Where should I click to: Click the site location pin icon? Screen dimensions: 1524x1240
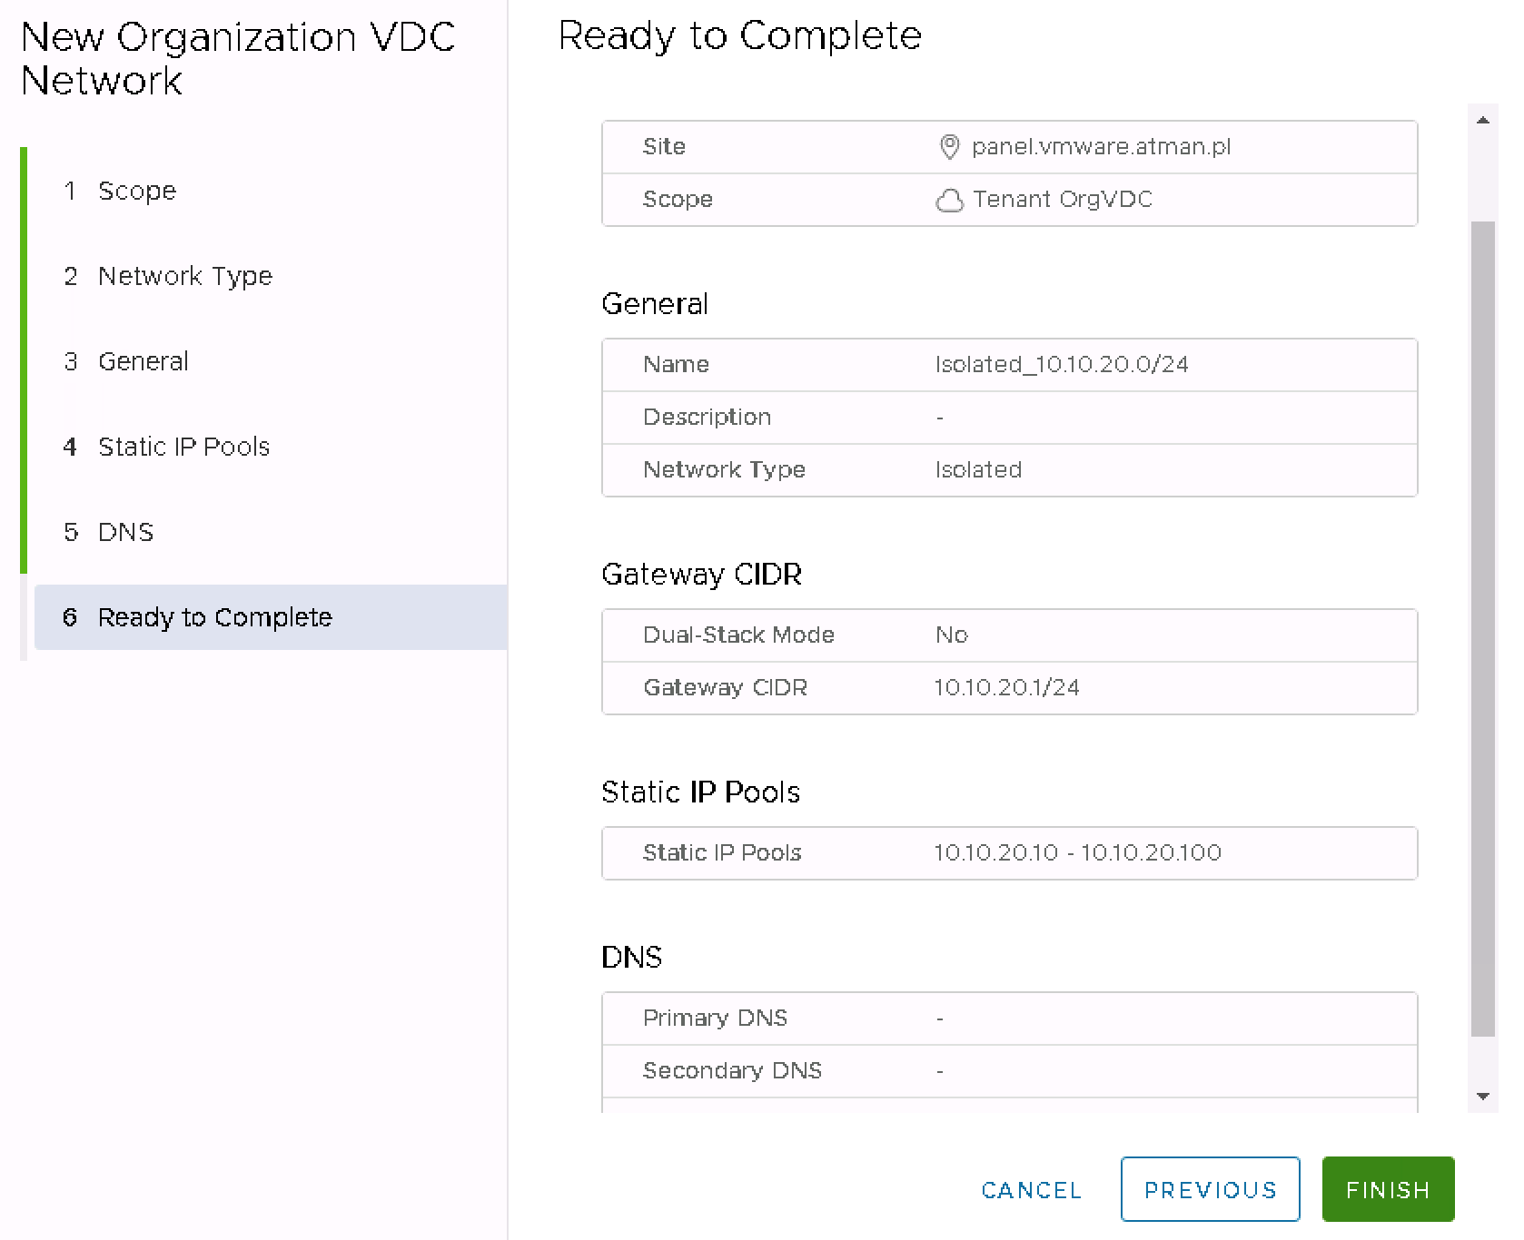pos(949,147)
